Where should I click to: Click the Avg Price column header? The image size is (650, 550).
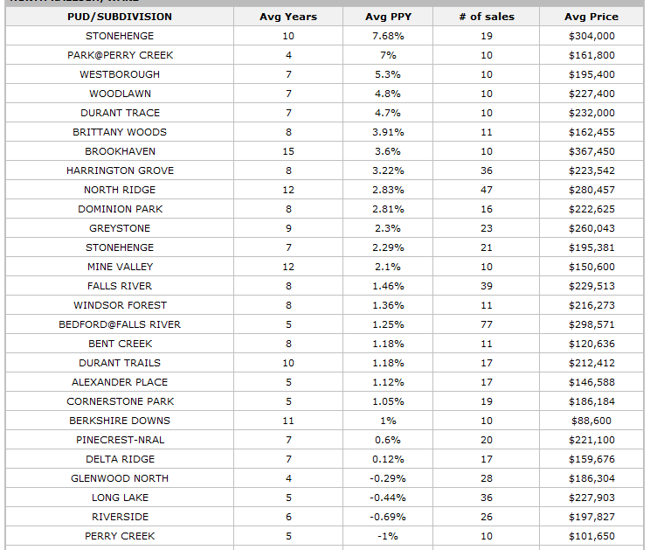tap(591, 17)
